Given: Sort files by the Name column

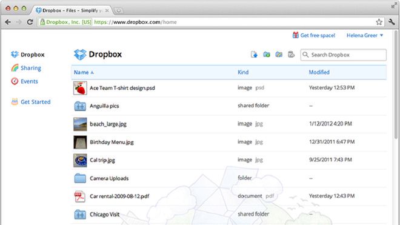Looking at the screenshot, I should [x=84, y=72].
